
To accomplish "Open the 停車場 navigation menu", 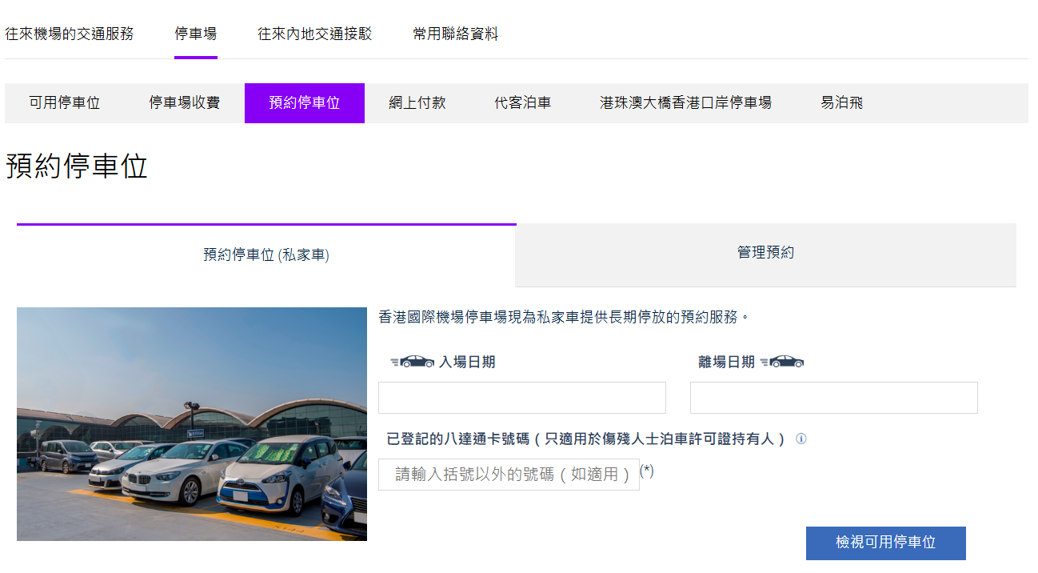I will [x=195, y=34].
